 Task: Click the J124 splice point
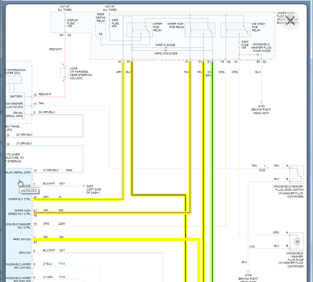pyautogui.click(x=248, y=248)
